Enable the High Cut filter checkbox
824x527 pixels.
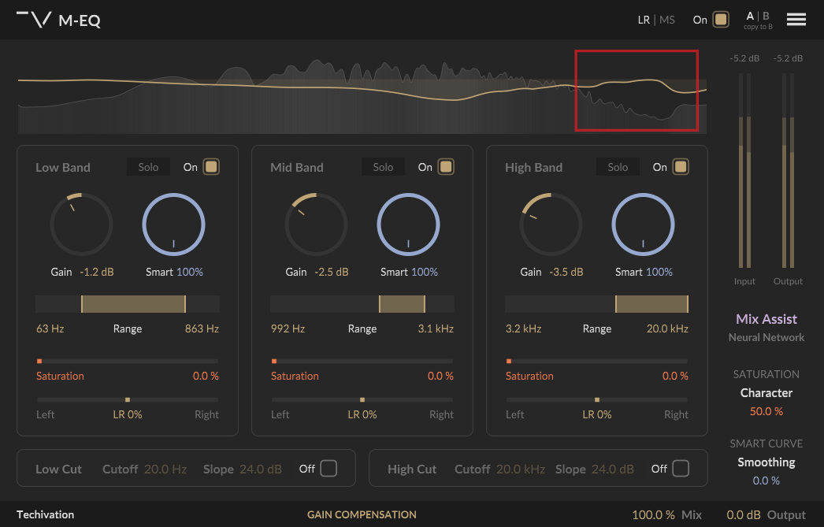pos(681,469)
